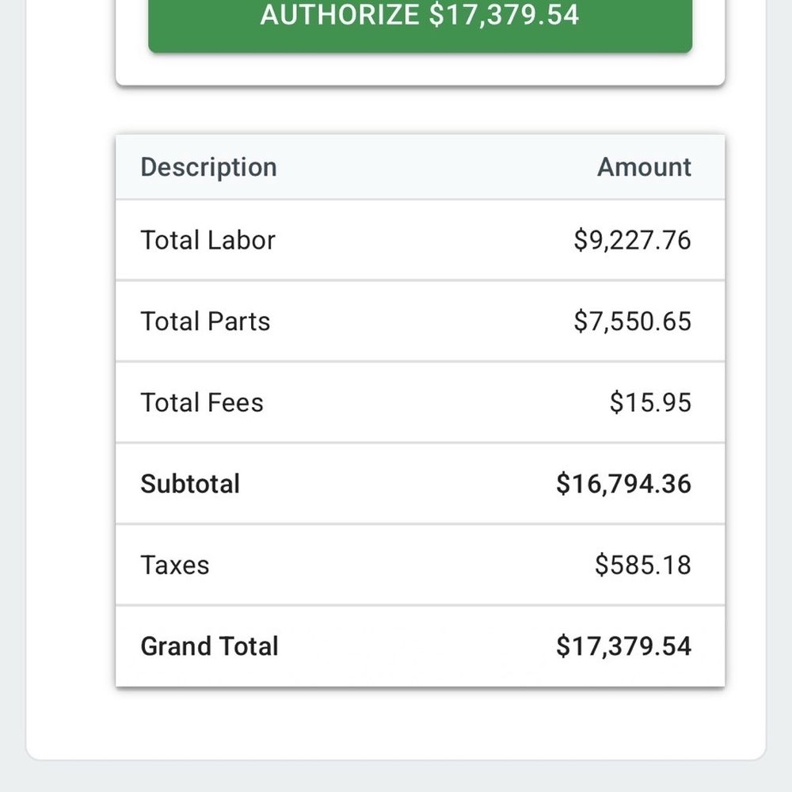Click the middle of the Taxes row
Image resolution: width=792 pixels, height=792 pixels.
[x=421, y=565]
